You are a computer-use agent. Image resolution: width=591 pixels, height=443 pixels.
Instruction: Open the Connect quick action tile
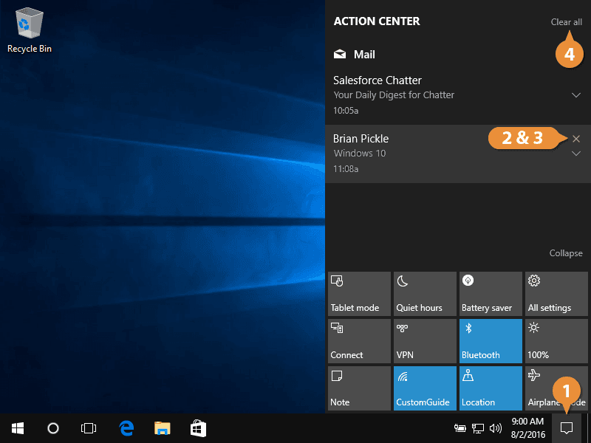point(359,341)
